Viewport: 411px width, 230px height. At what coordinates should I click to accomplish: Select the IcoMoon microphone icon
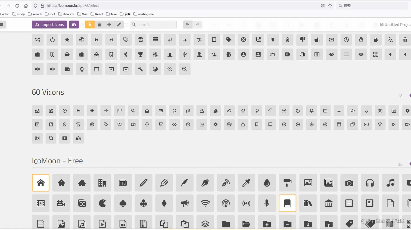[x=267, y=203]
